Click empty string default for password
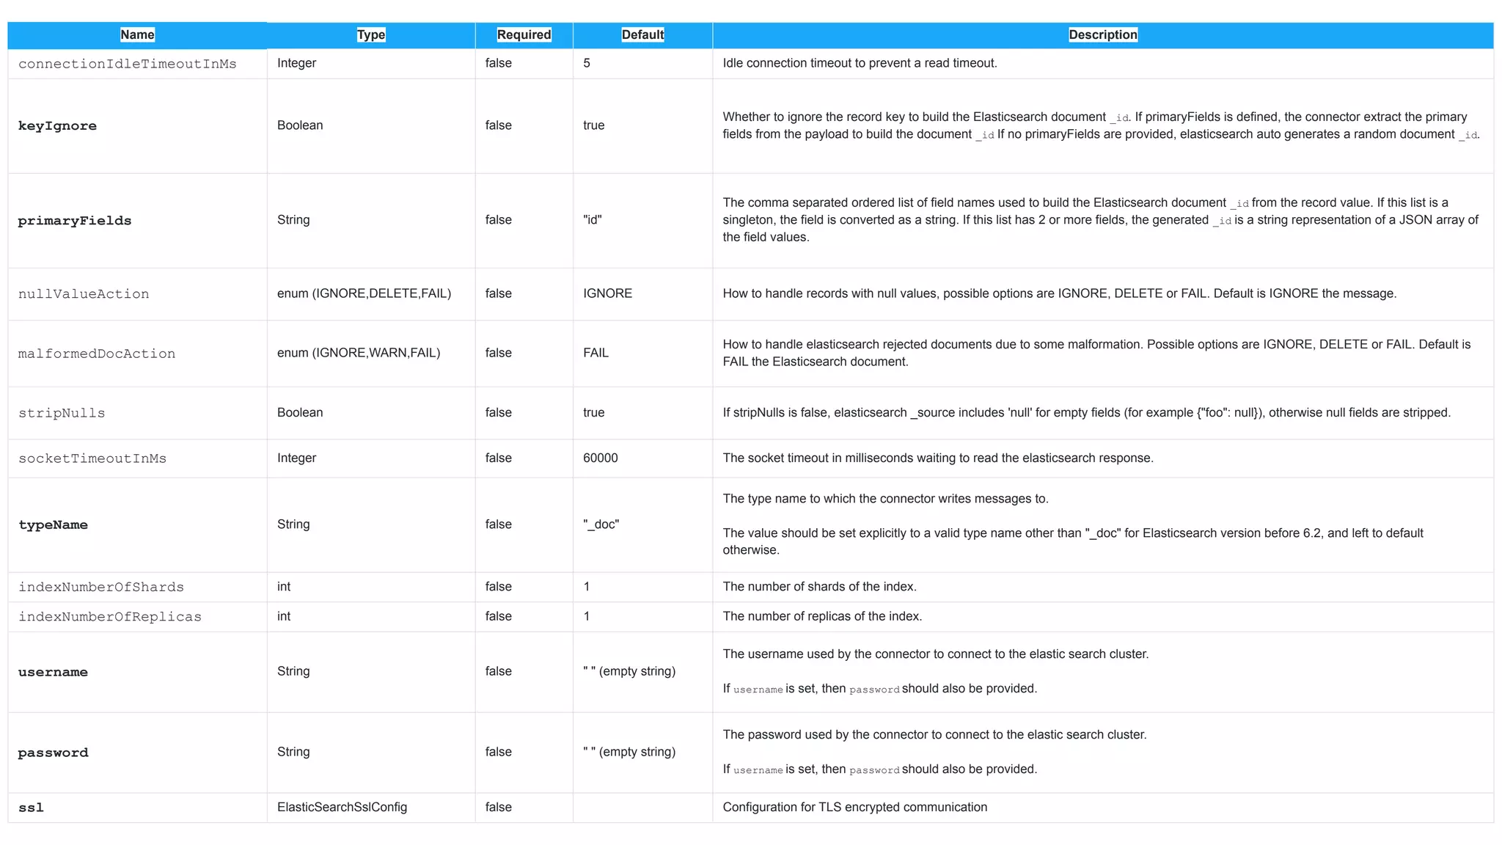The width and height of the screenshot is (1502, 845). point(629,752)
